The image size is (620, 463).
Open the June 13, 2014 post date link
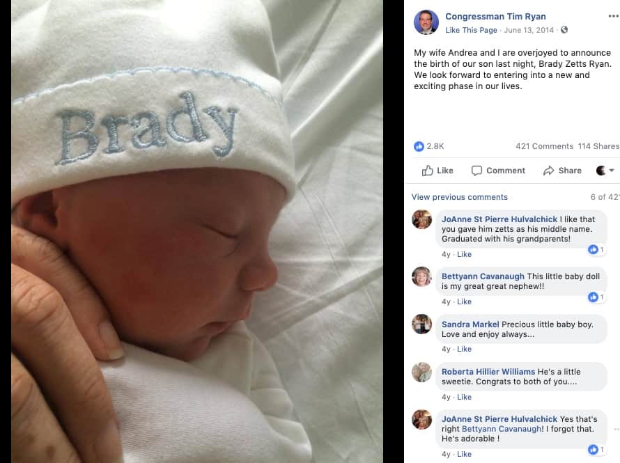point(529,30)
